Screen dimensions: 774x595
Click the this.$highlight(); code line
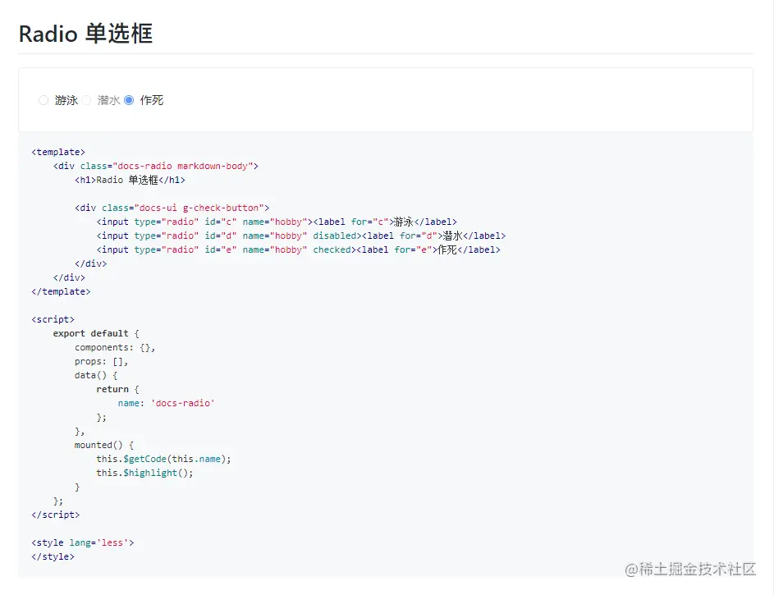(144, 473)
